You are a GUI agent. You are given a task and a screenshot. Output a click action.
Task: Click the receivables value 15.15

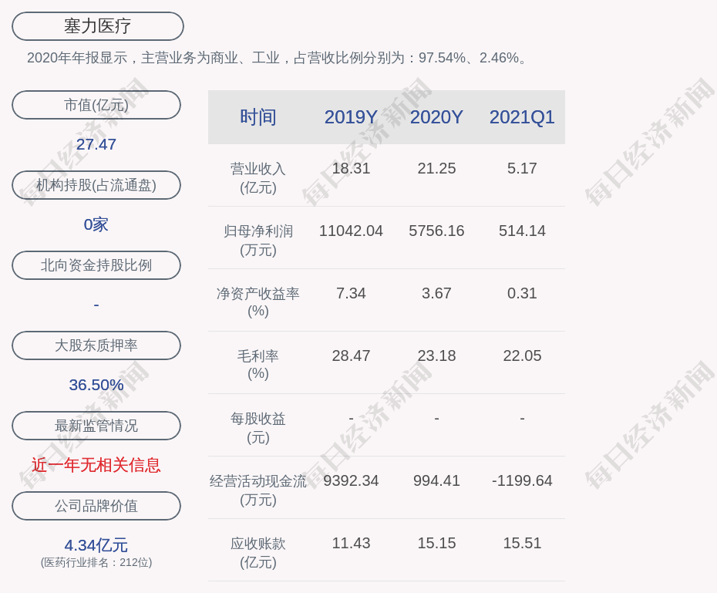pos(436,543)
